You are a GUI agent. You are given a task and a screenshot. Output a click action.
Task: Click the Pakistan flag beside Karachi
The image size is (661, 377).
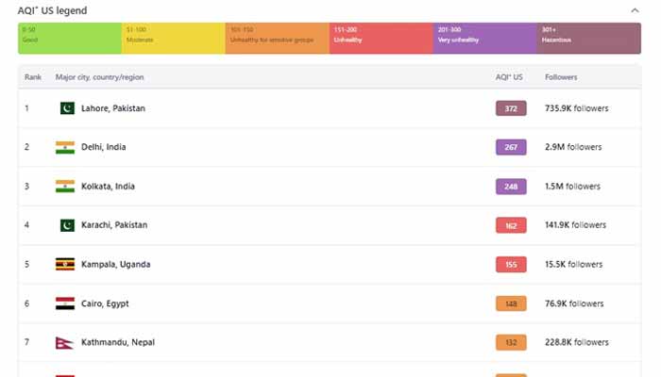(x=66, y=225)
